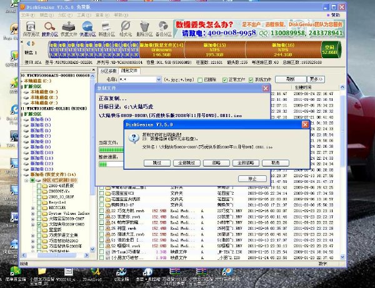The image size is (375, 288).
Task: Select the 新加卷(15) NTFS 195.3GB partition block
Action: [215, 50]
